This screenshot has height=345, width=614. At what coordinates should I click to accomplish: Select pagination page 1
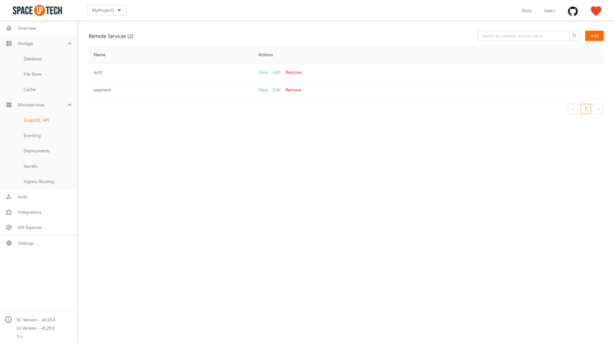586,109
